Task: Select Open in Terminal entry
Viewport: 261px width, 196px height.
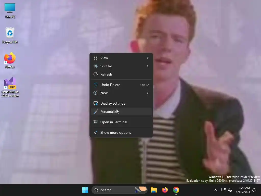Action: 121,122
